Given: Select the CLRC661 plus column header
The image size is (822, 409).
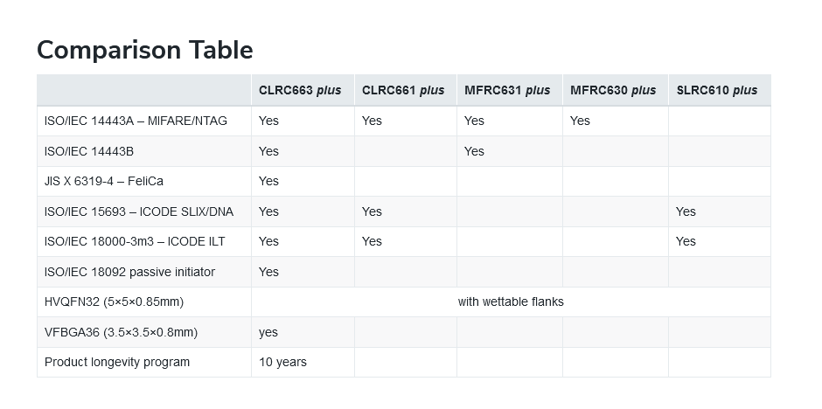Looking at the screenshot, I should tap(403, 90).
